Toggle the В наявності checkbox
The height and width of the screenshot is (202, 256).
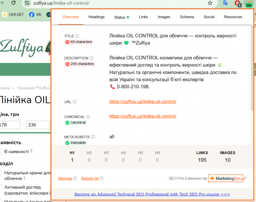1,151
